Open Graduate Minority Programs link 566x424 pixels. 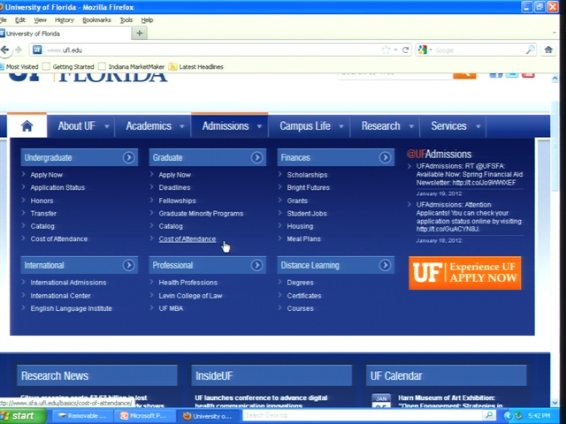[201, 214]
